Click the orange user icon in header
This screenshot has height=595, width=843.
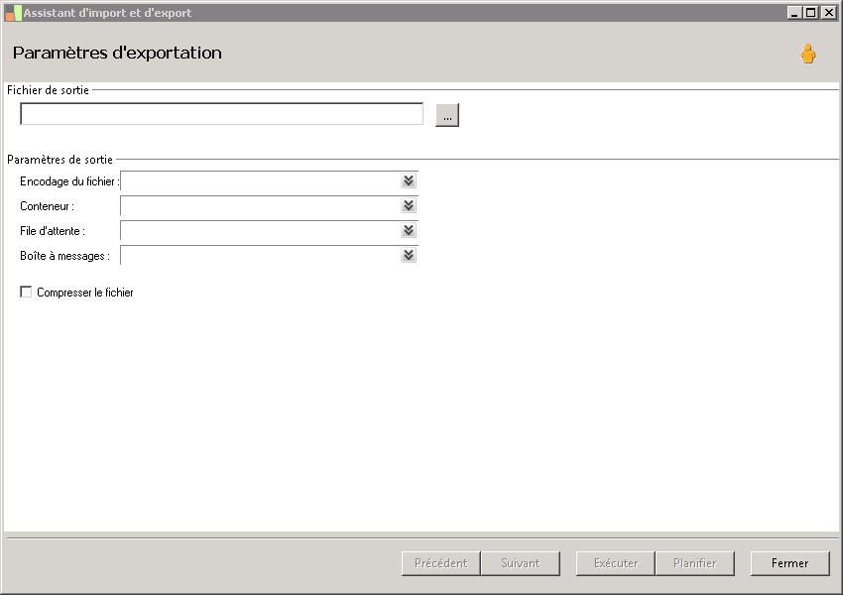808,55
